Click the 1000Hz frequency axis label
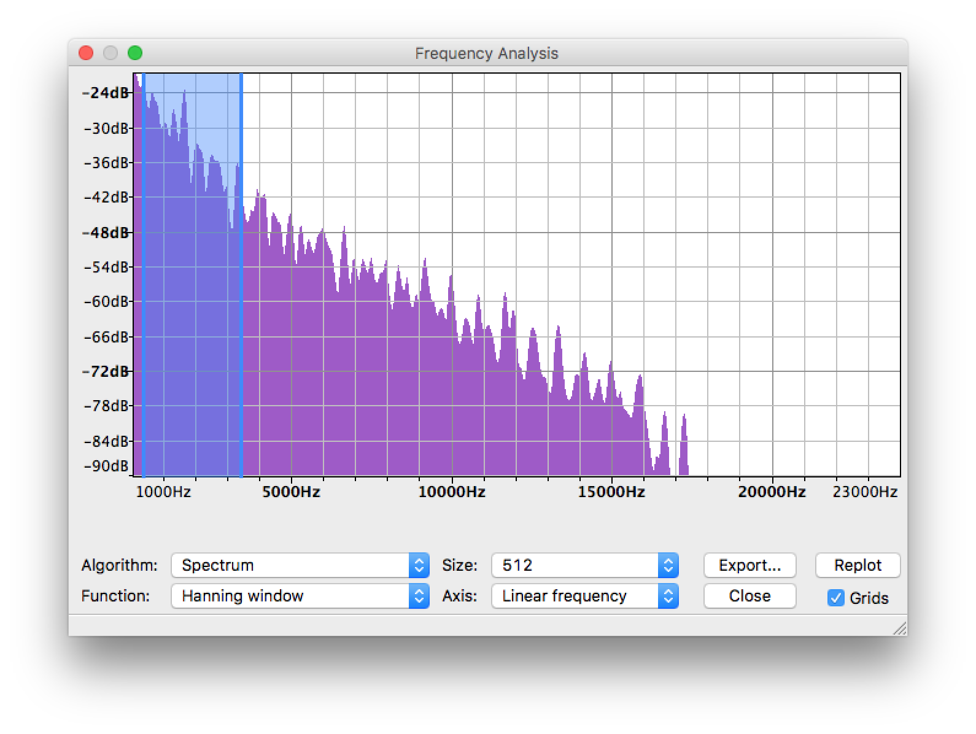This screenshot has height=734, width=976. pyautogui.click(x=163, y=492)
